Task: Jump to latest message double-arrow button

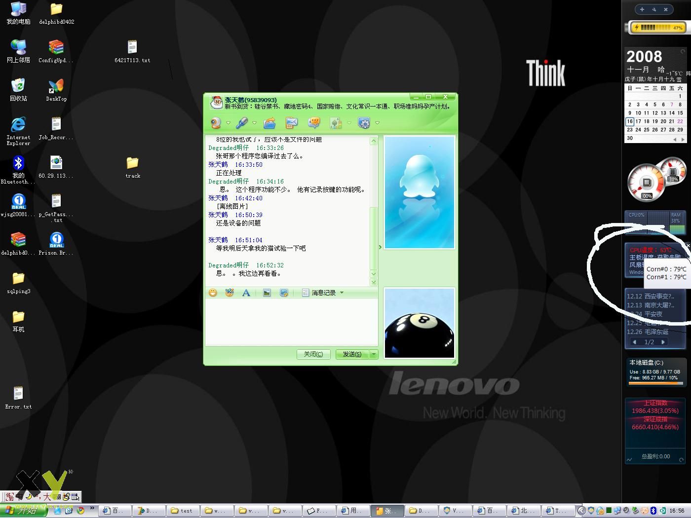Action: coord(374,282)
